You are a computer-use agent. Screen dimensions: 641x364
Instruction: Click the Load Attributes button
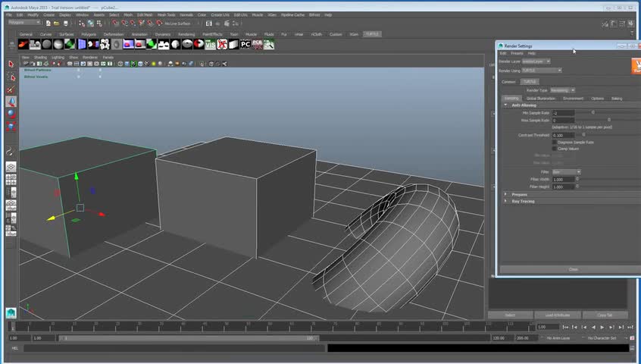(x=557, y=315)
